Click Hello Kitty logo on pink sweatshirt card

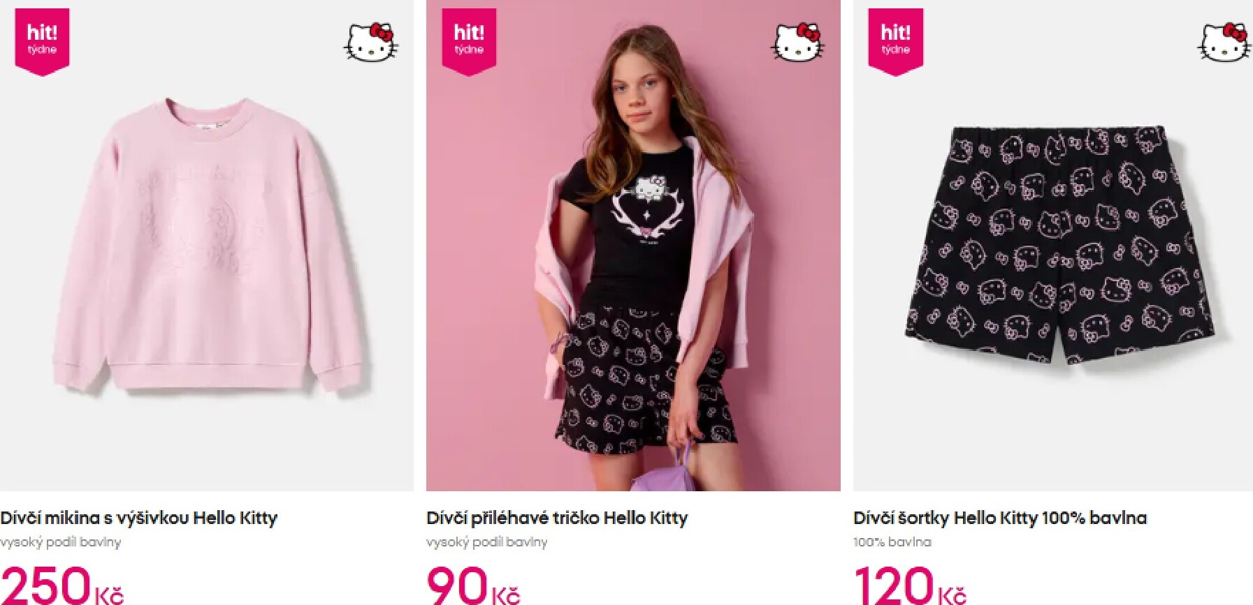371,42
